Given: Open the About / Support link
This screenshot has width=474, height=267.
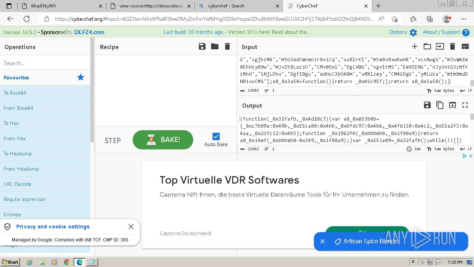Looking at the screenshot, I should (441, 32).
